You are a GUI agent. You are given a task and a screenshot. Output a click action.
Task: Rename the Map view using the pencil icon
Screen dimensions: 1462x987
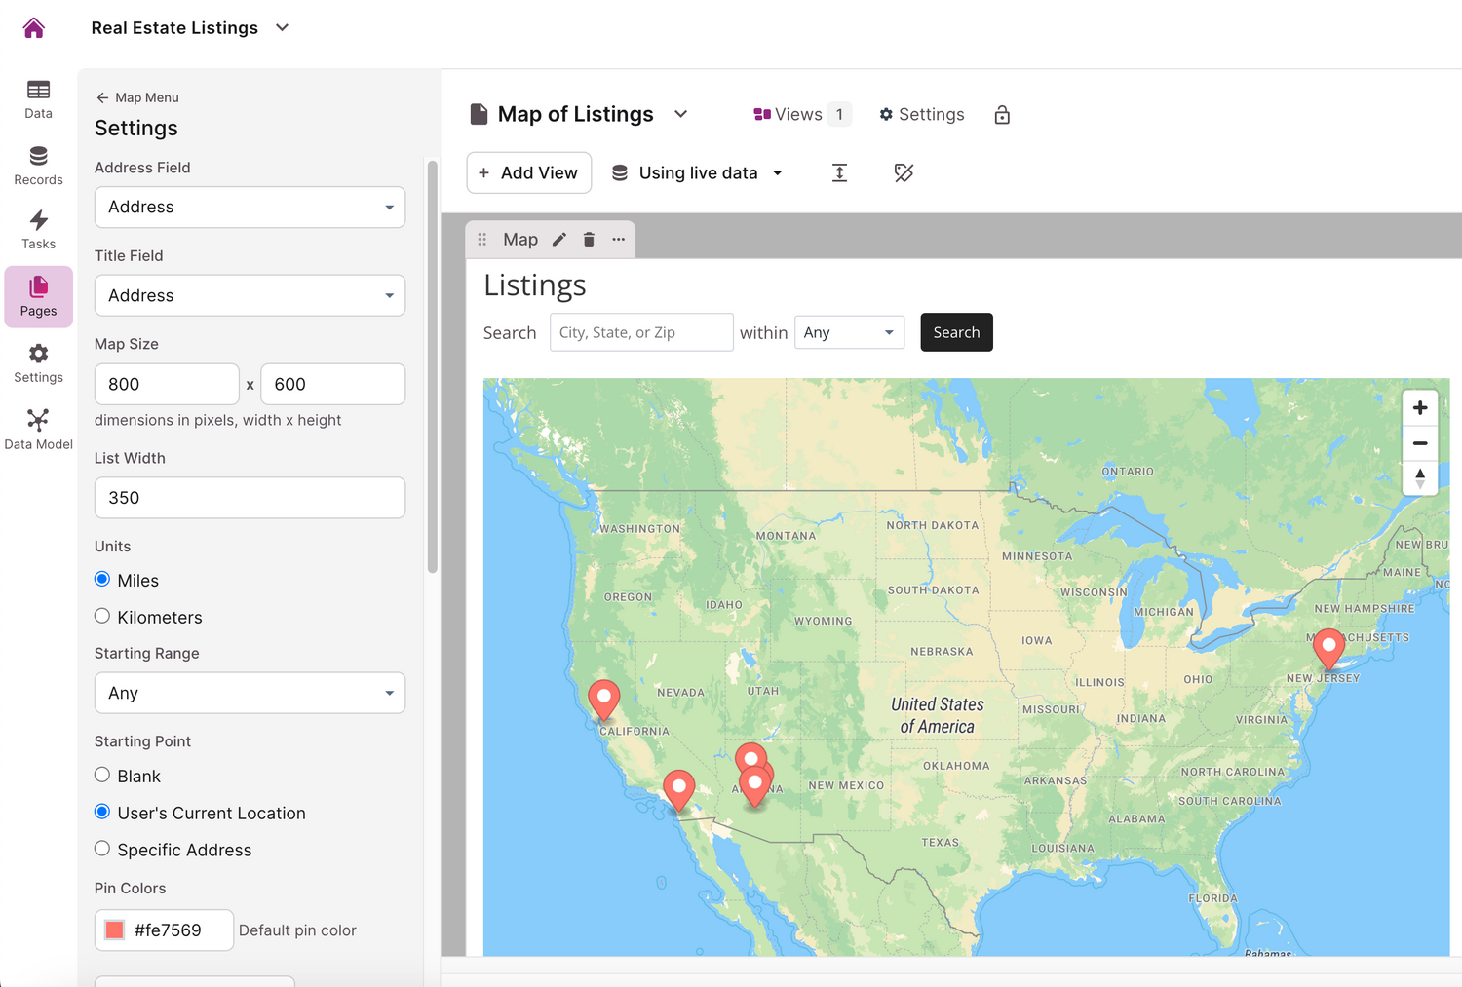tap(558, 239)
